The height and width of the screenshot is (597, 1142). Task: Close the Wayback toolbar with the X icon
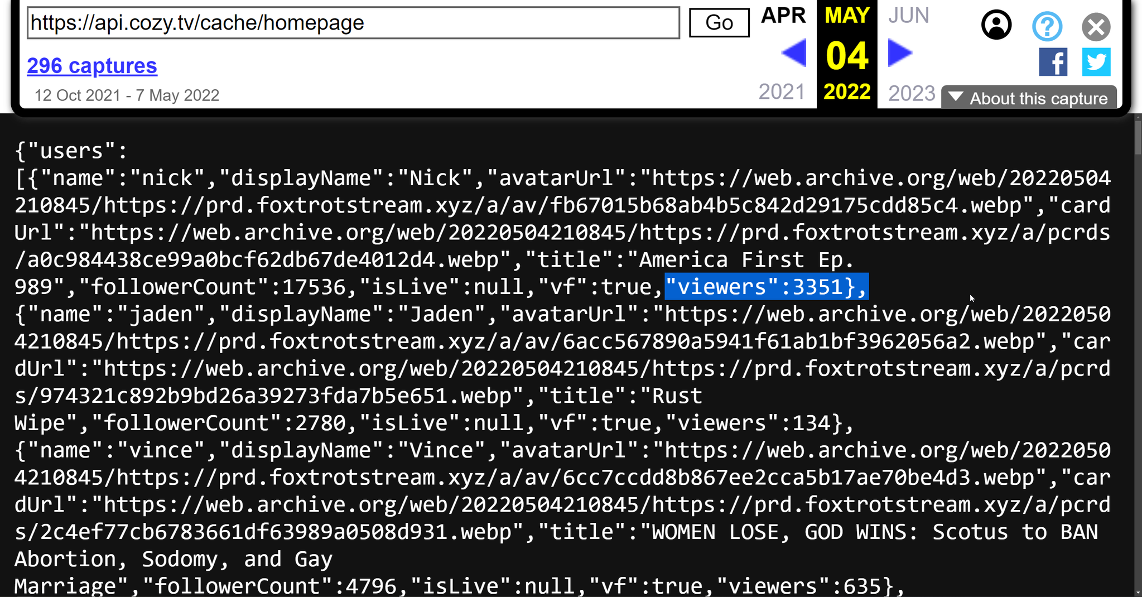(1096, 27)
